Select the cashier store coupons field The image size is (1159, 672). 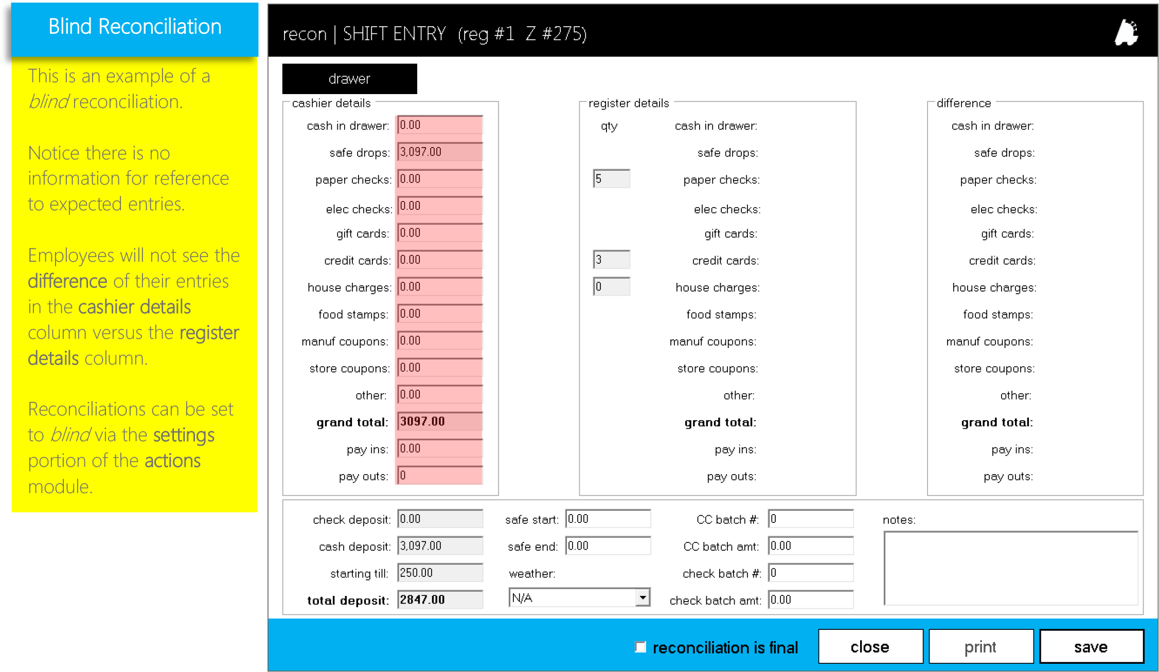[x=440, y=368]
